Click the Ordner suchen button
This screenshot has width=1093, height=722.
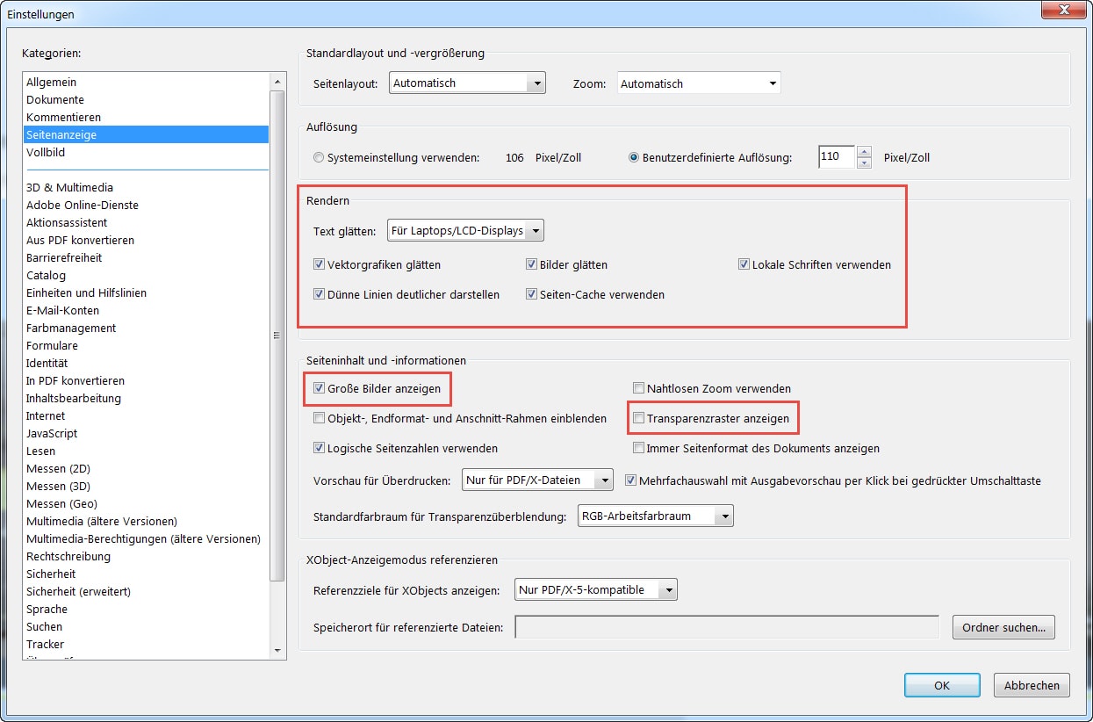click(x=1003, y=627)
